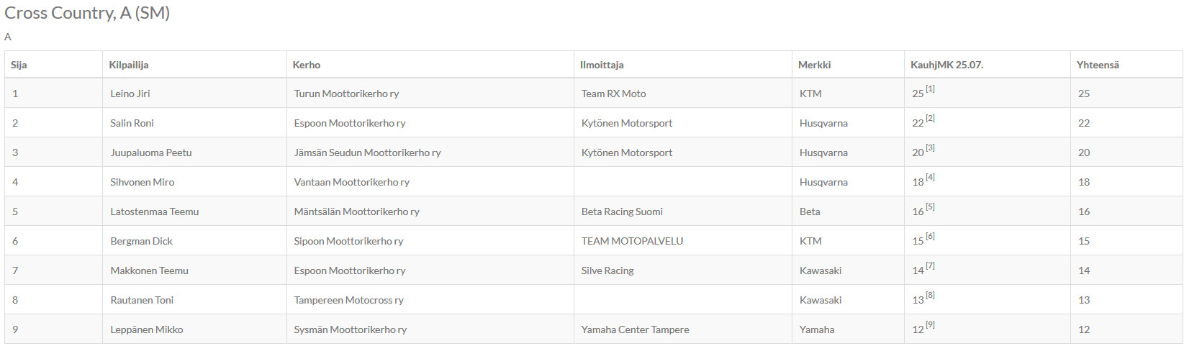Image resolution: width=1184 pixels, height=346 pixels.
Task: Click the TEAM MOTOPALVELU entrant cell
Action: pos(633,241)
